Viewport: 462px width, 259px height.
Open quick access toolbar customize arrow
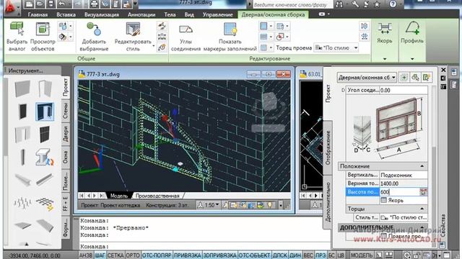(135, 4)
